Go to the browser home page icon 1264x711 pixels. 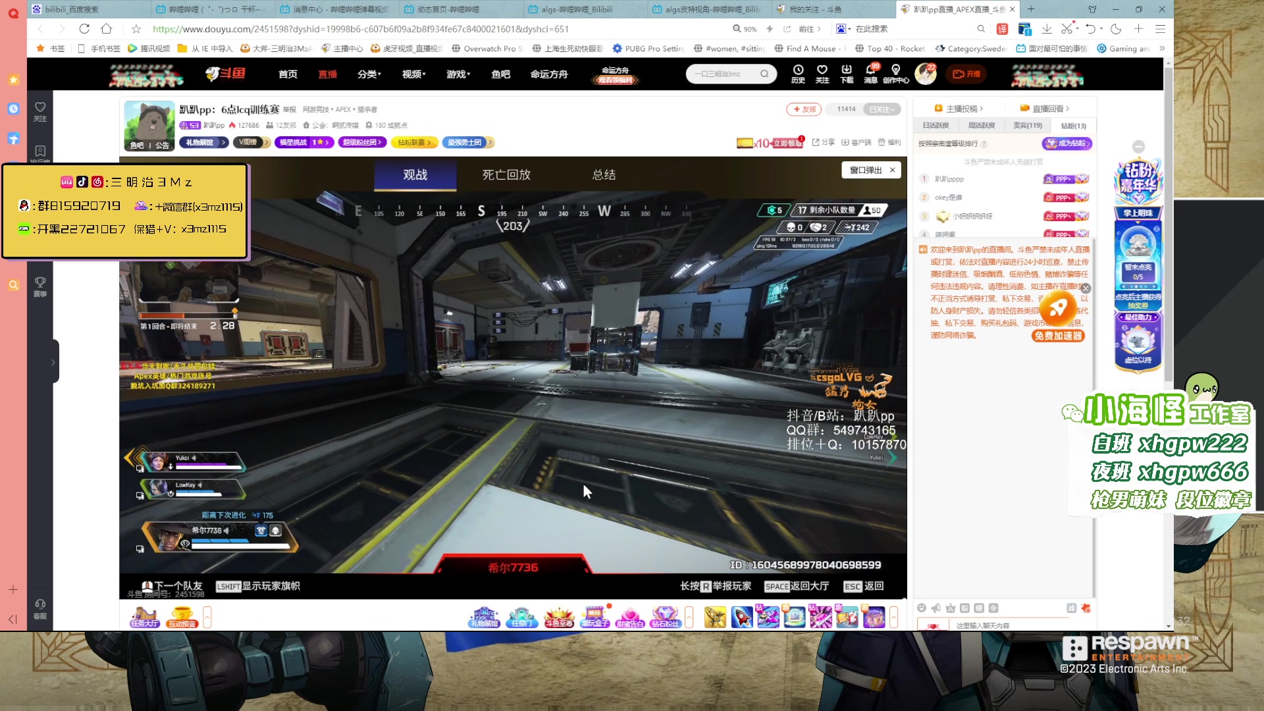(x=107, y=29)
